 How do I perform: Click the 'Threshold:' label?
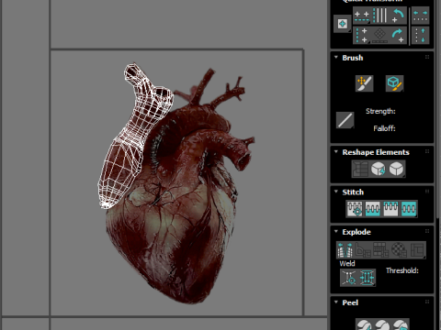tap(402, 270)
